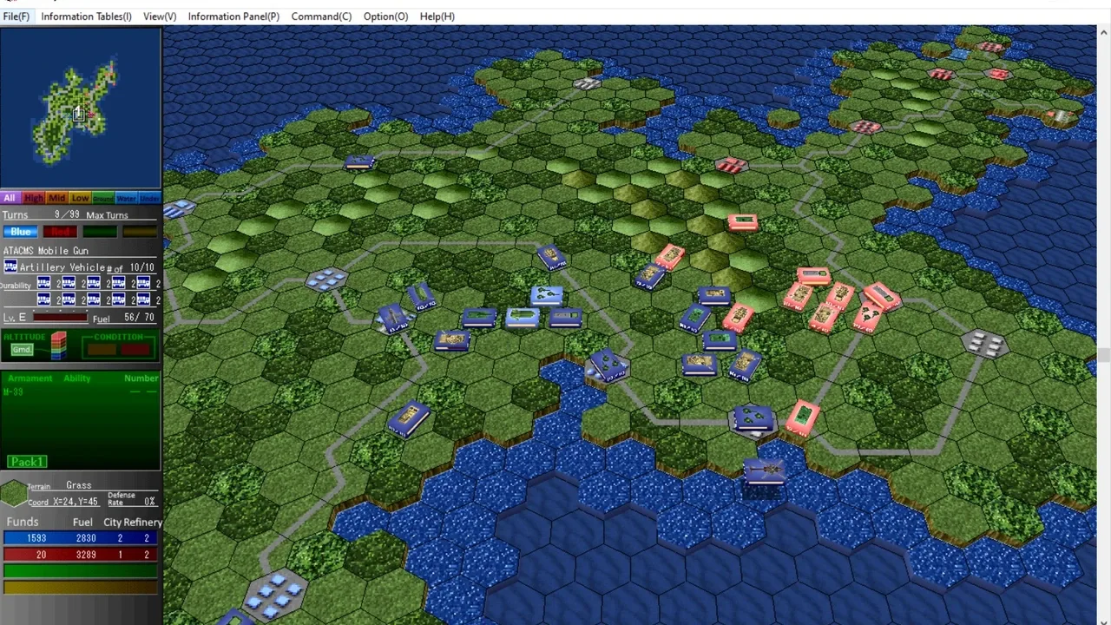Click the red unit beside the southern blue city
Screen dimensions: 1111x625
point(804,417)
